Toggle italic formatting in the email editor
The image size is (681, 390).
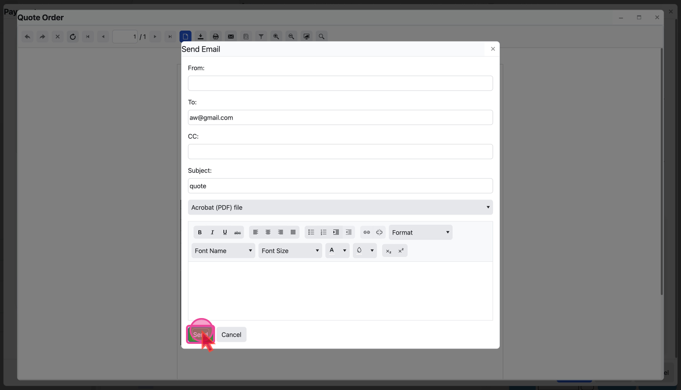coord(212,232)
